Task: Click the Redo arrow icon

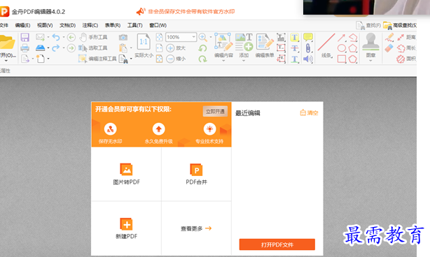Action: coord(56,48)
